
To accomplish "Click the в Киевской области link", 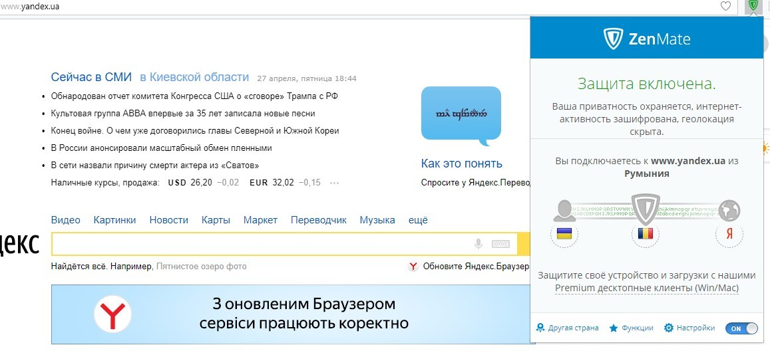I will 194,77.
